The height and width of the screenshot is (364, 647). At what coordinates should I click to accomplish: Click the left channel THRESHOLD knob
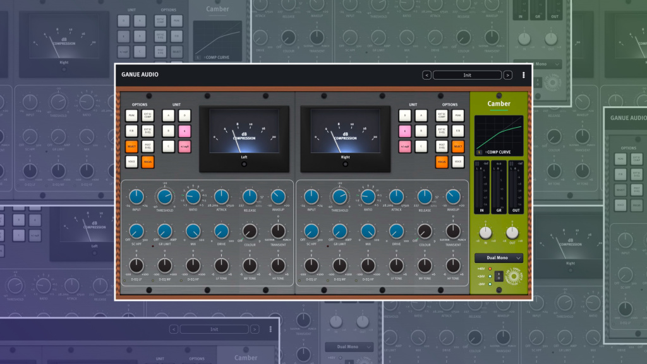[x=165, y=197]
